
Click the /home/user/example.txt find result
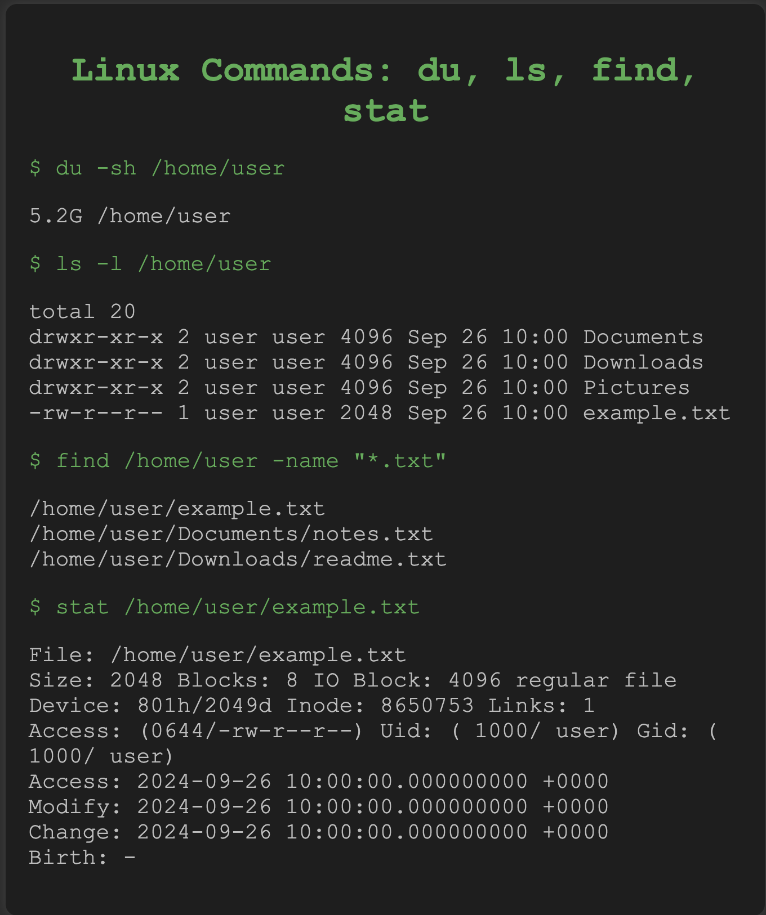click(177, 509)
